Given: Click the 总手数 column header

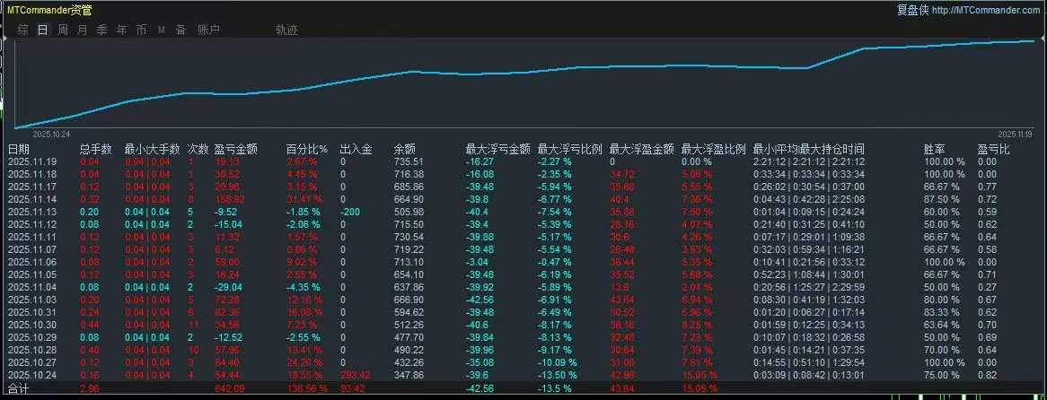Looking at the screenshot, I should [96, 150].
